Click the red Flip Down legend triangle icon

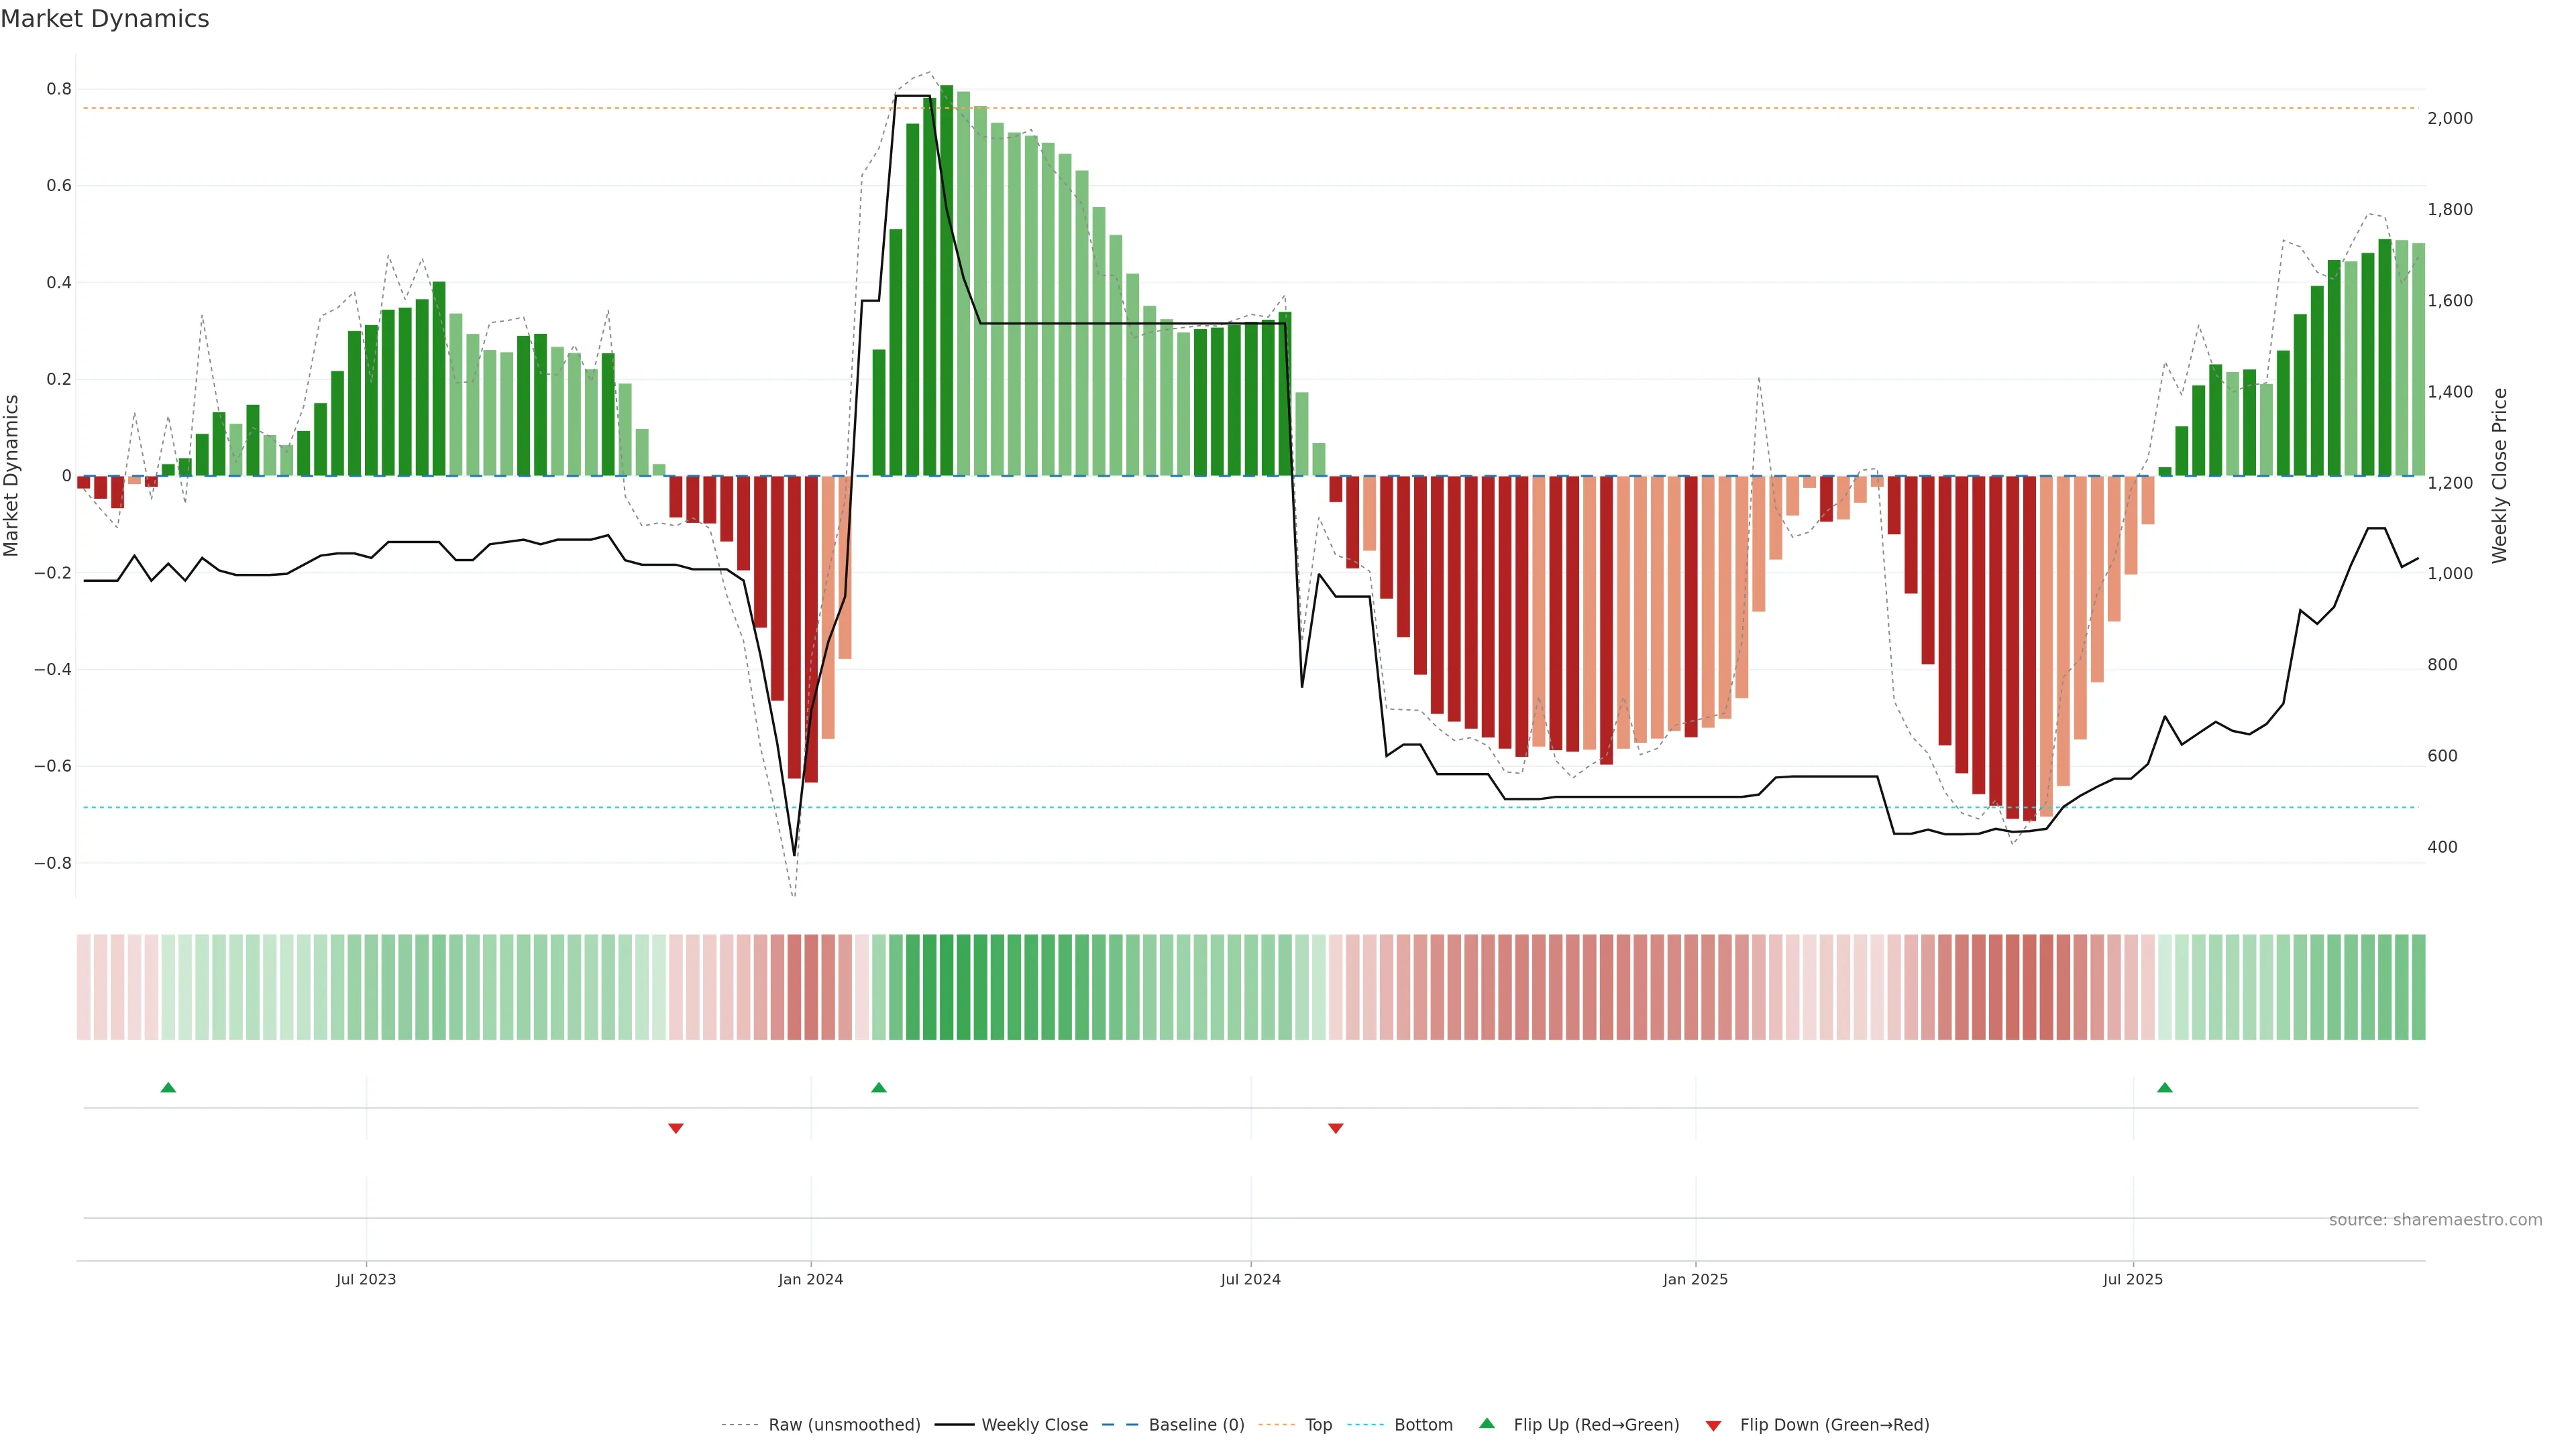[x=1713, y=1426]
